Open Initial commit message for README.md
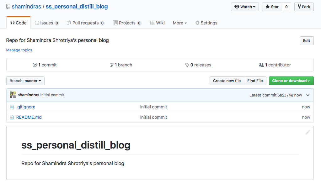Screen dimensions: 321x188 153,117
